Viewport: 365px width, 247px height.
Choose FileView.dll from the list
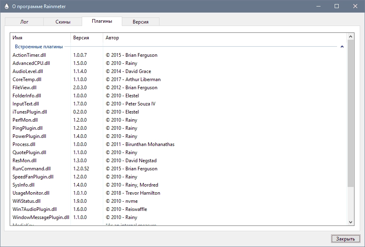pyautogui.click(x=24, y=88)
